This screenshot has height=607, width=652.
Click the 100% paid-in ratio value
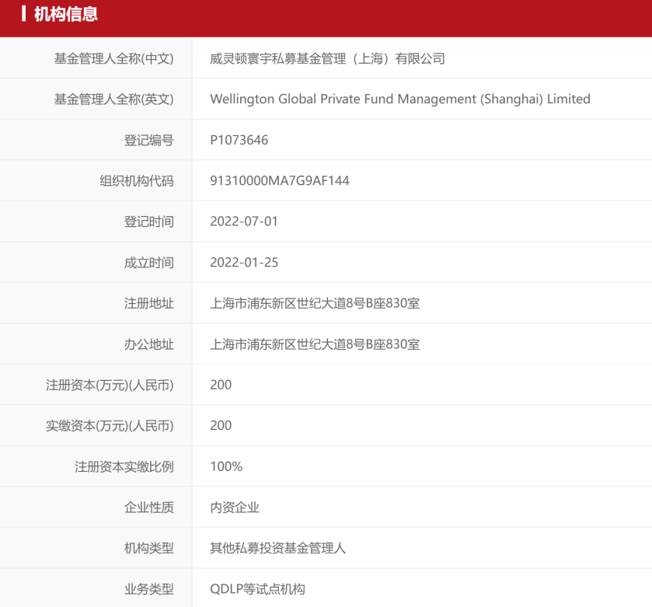(226, 466)
